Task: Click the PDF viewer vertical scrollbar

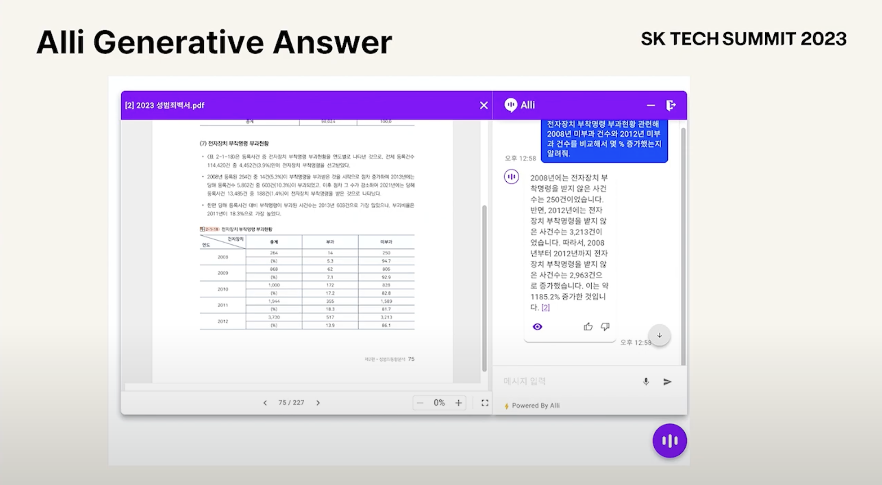Action: coord(484,288)
